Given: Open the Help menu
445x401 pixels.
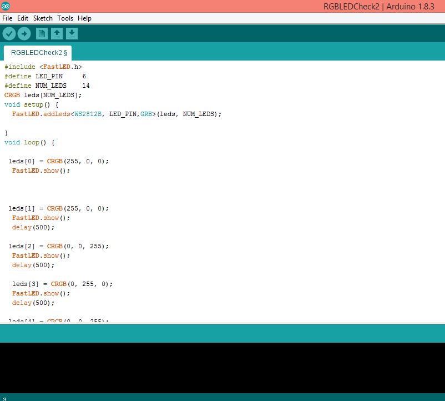Looking at the screenshot, I should tap(84, 18).
